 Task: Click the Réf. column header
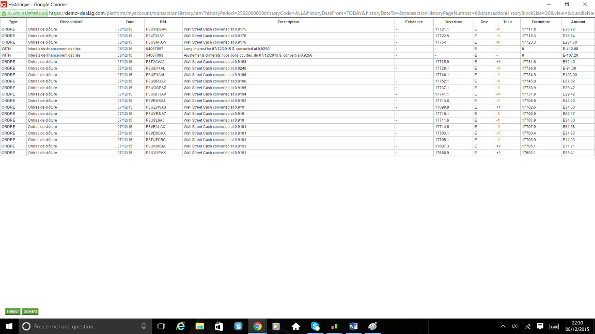(x=164, y=22)
